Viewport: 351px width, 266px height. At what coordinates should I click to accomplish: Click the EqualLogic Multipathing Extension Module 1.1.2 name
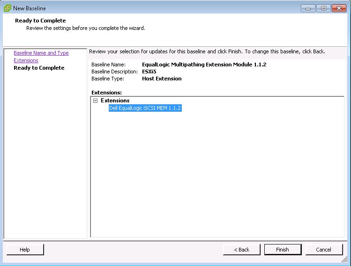204,65
